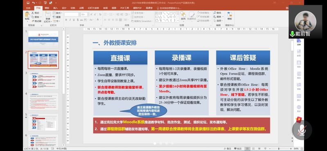Click the Notes button in status bar
The width and height of the screenshot is (327, 151).
(227, 149)
